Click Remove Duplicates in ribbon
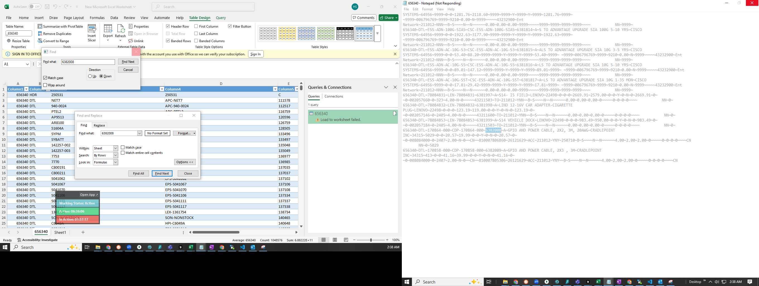The image size is (759, 286). pyautogui.click(x=55, y=34)
